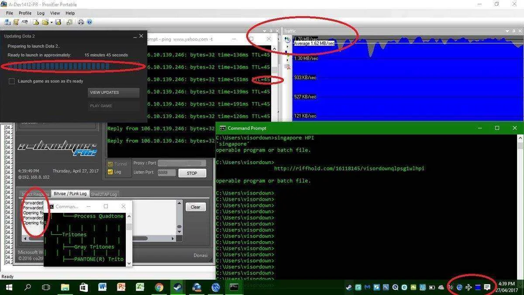Click the small Command window scrollbar thumb
This screenshot has width=524, height=295.
pyautogui.click(x=129, y=227)
